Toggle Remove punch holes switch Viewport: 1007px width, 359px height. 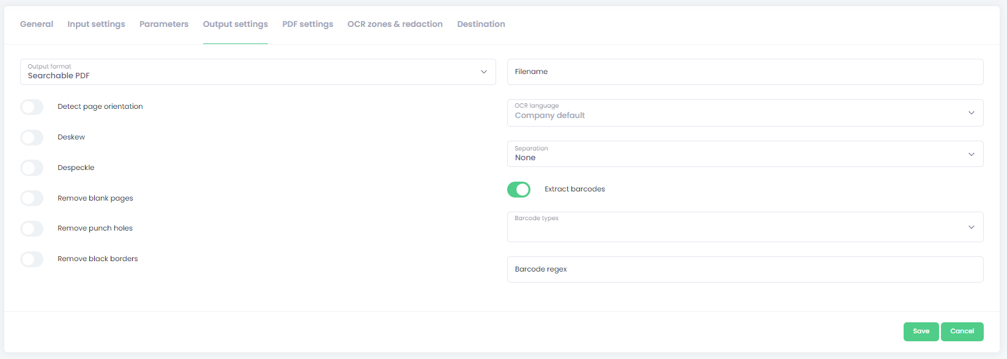point(32,229)
